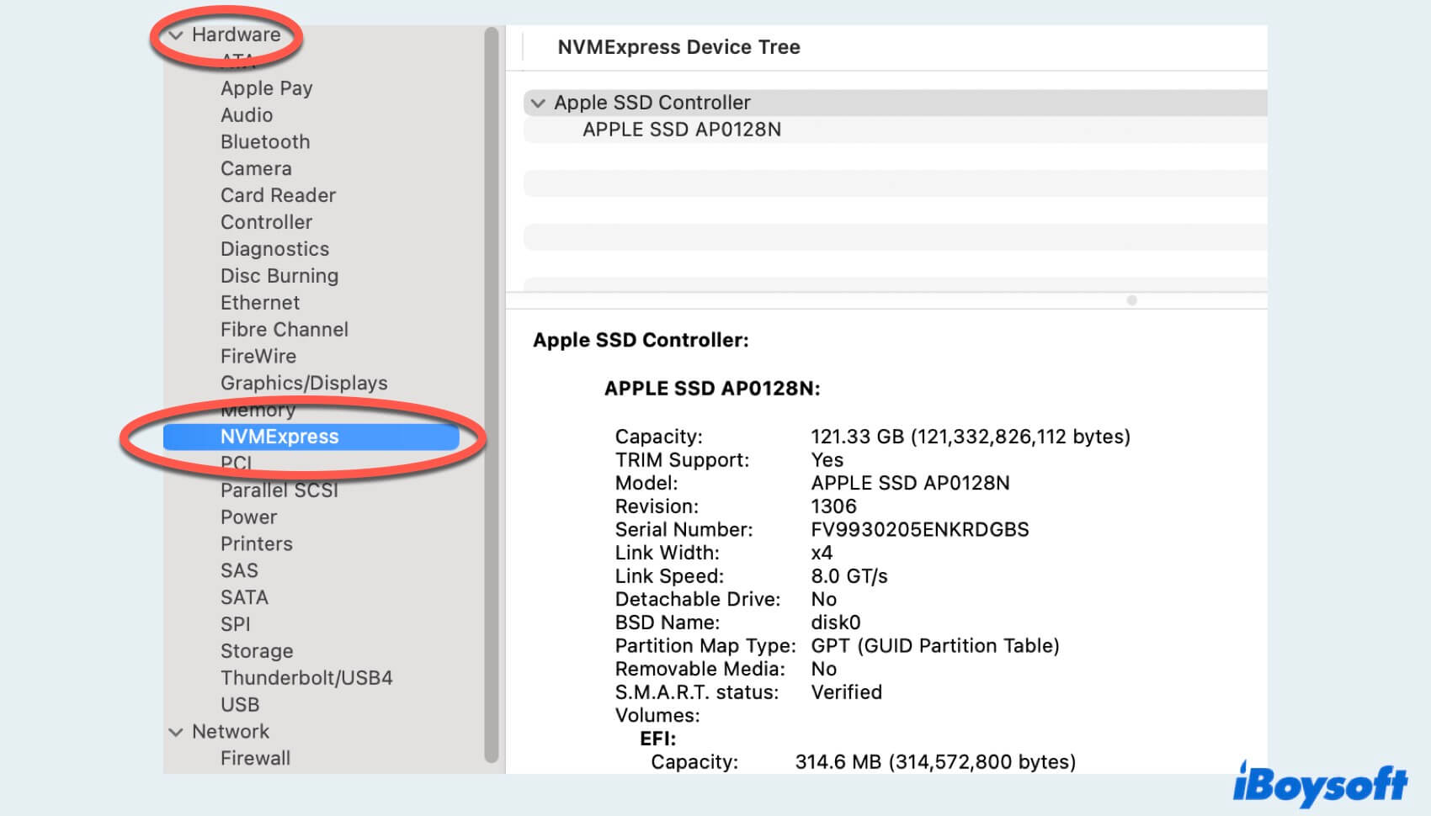This screenshot has height=816, width=1431.
Task: Open the Bluetooth hardware entry
Action: [265, 142]
